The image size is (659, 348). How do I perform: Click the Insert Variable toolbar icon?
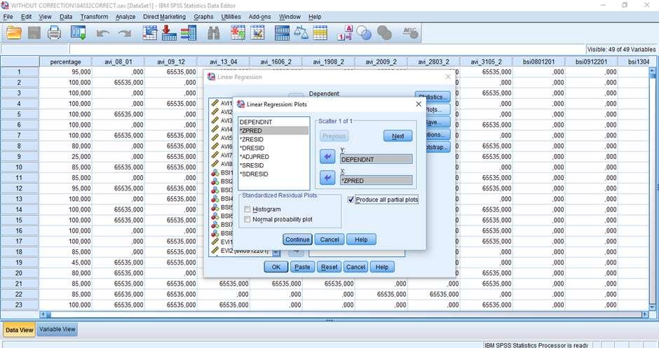point(257,33)
